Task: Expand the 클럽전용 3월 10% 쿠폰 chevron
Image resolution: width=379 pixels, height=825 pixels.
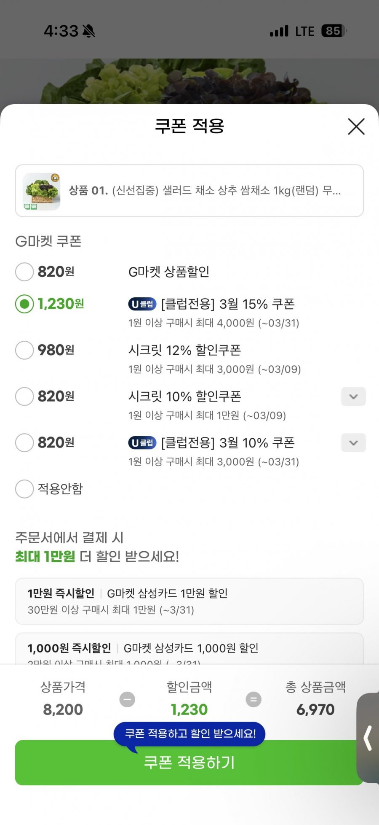Action: click(x=353, y=443)
